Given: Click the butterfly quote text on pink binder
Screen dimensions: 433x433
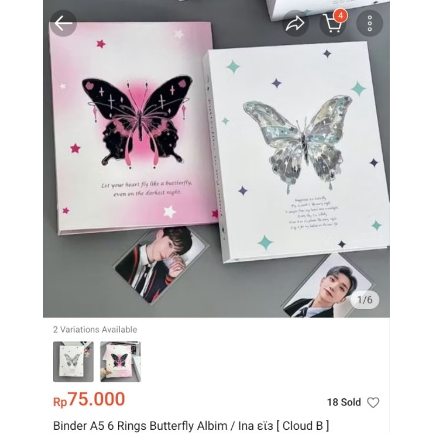Looking at the screenshot, I should [x=147, y=188].
